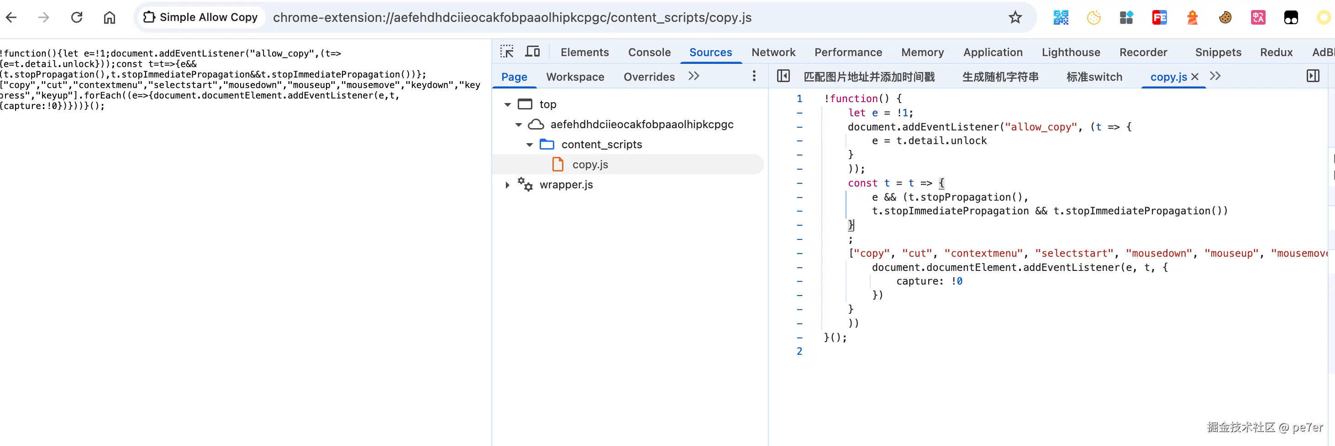Viewport: 1335px width, 446px height.
Task: Close the copy.js editor tab
Action: (x=1195, y=77)
